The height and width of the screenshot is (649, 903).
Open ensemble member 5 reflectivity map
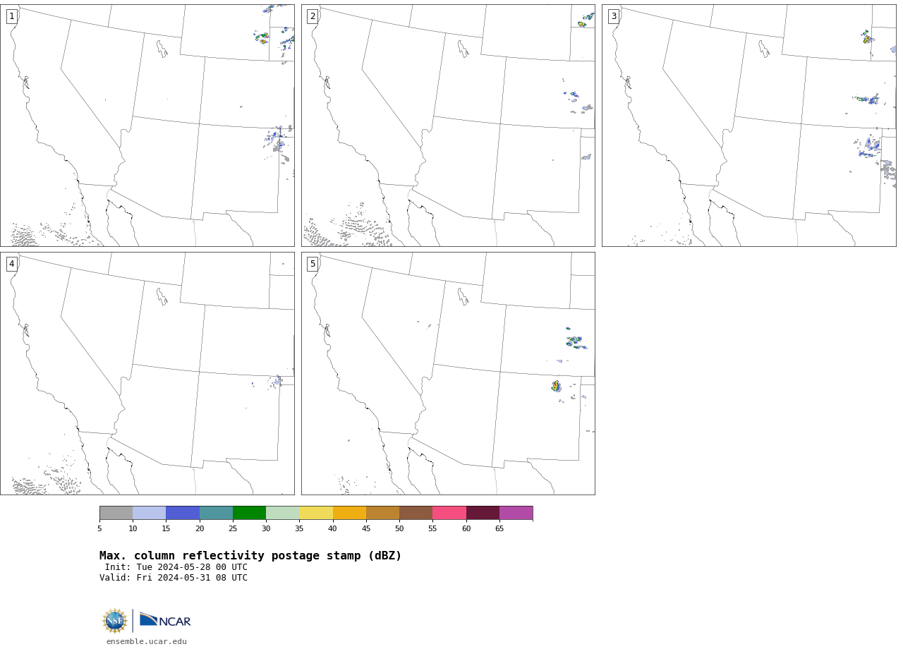(x=448, y=373)
